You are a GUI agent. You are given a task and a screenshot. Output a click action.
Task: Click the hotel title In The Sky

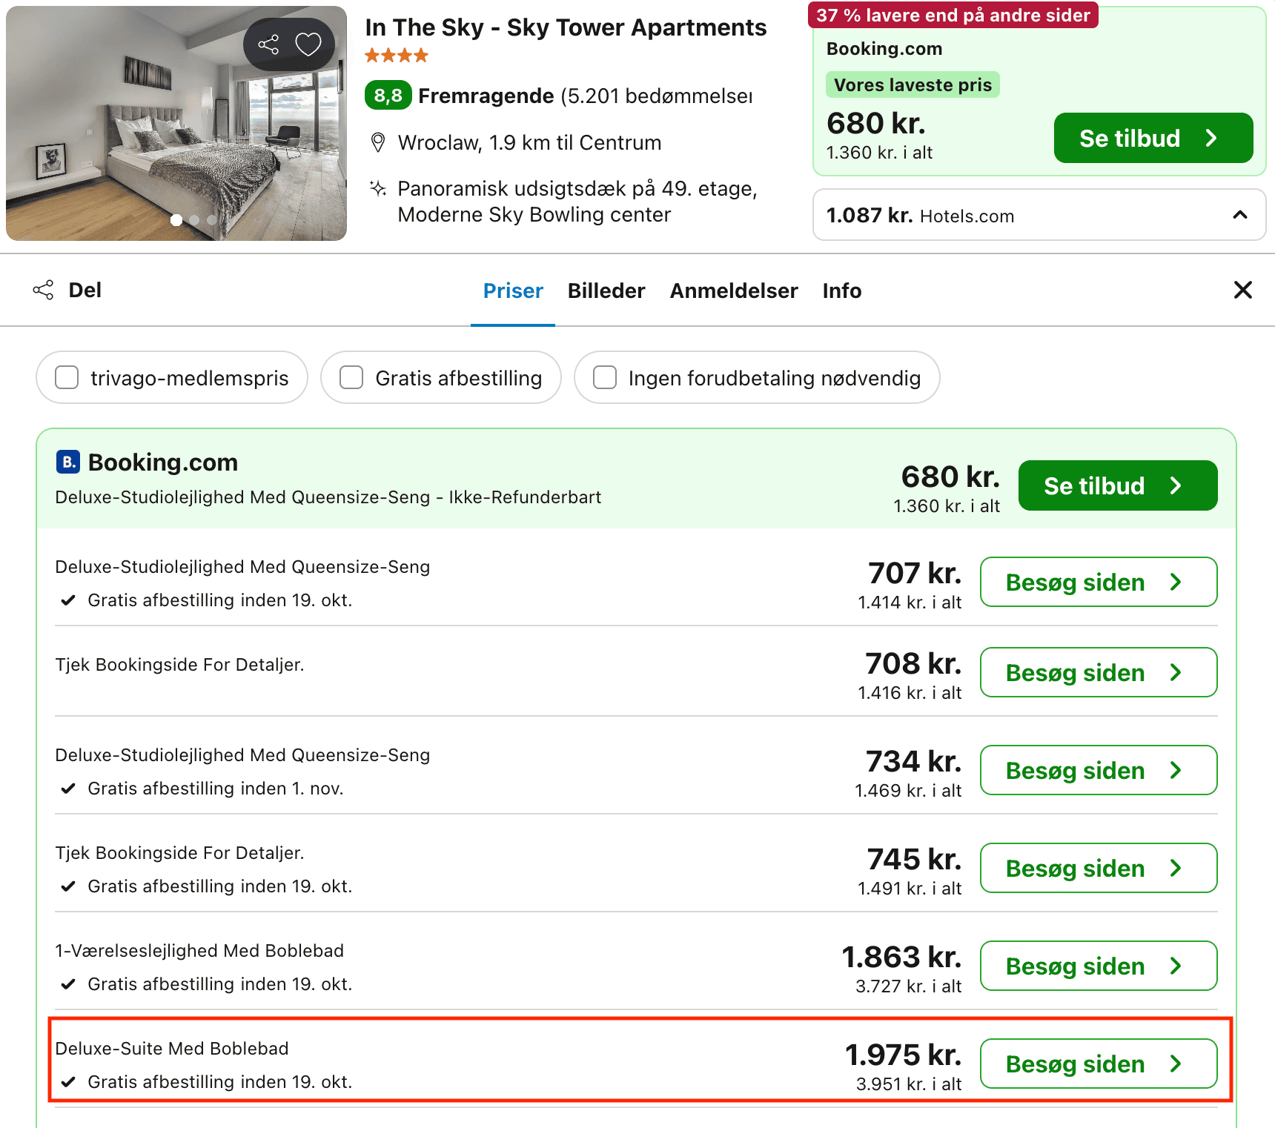pyautogui.click(x=566, y=27)
